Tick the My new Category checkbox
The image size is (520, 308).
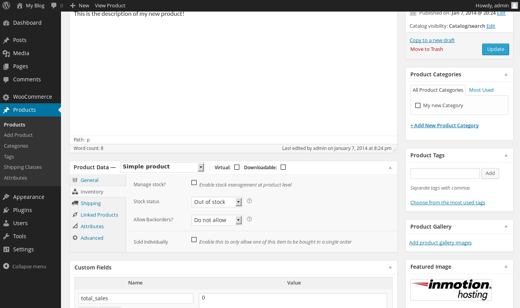pyautogui.click(x=418, y=105)
